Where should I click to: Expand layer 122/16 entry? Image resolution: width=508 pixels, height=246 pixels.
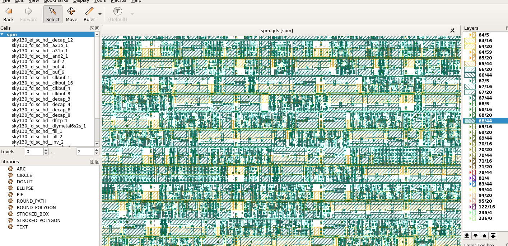point(470,207)
